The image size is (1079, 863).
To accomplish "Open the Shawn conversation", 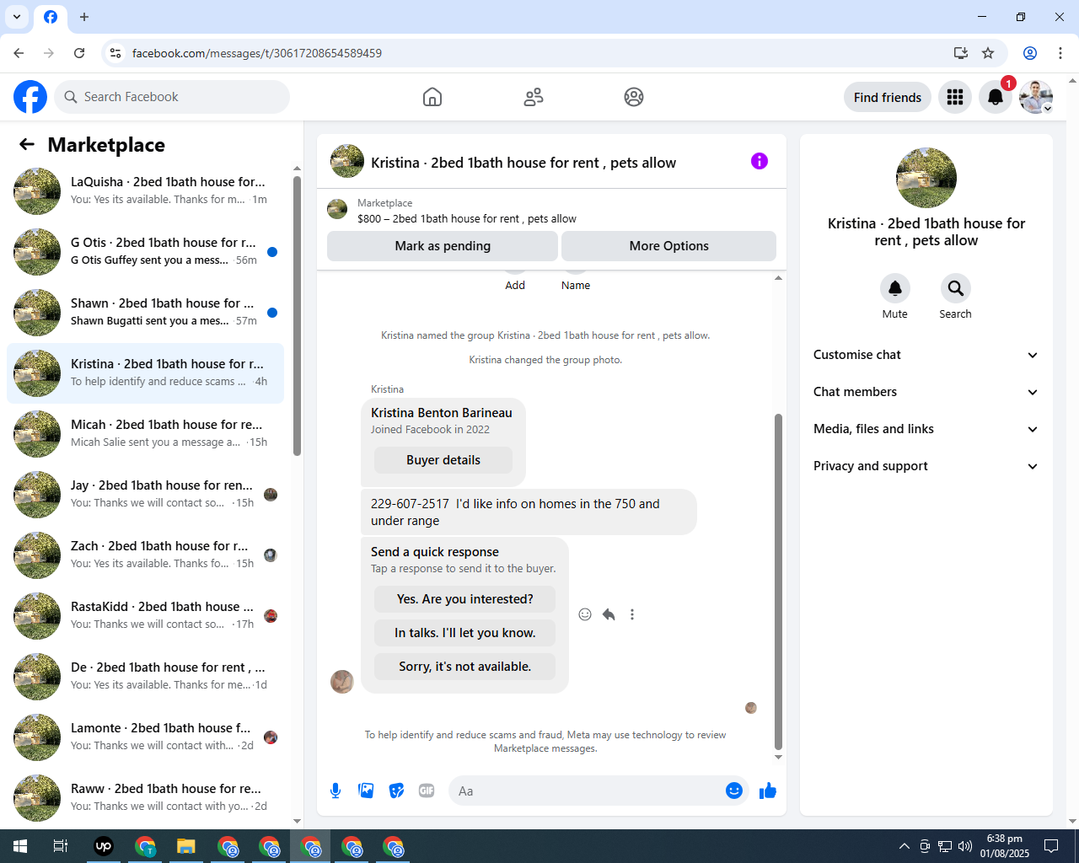I will pyautogui.click(x=145, y=313).
